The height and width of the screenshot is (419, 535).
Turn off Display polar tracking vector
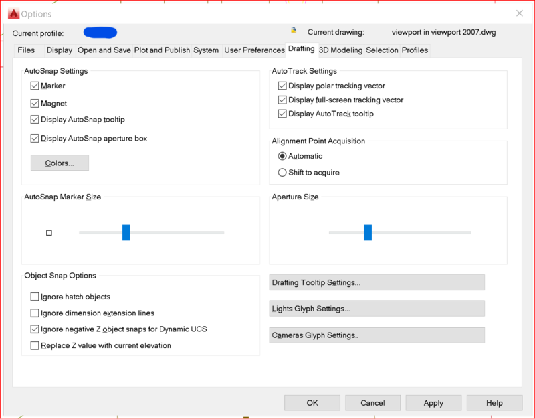click(x=282, y=86)
